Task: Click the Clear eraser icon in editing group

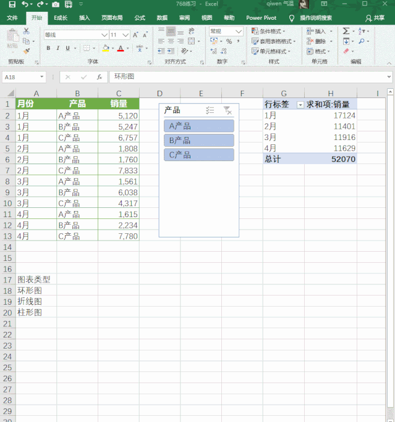Action: 346,51
